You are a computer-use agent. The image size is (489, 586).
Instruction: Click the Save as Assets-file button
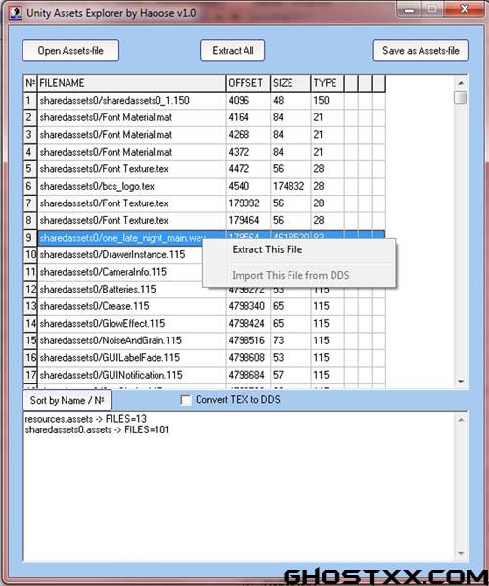pos(421,51)
